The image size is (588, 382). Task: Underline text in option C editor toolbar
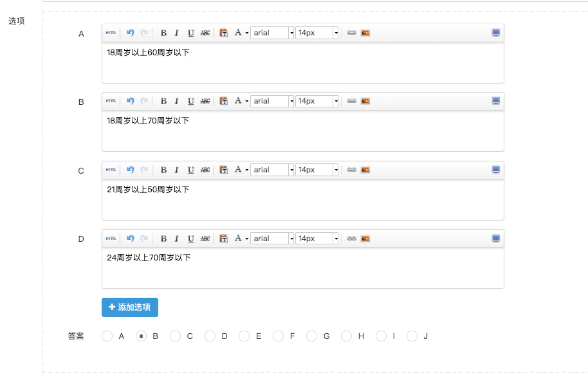coord(191,170)
